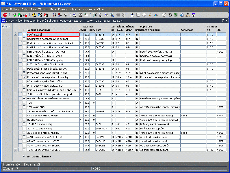The width and height of the screenshot is (230, 173).
Task: Toggle 'Jen platné záznamy' checkbox
Action: pos(24,156)
